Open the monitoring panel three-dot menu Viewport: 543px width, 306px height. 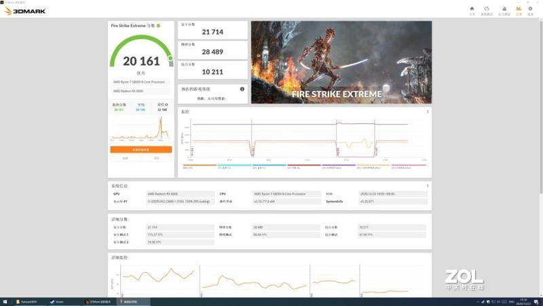click(x=428, y=111)
